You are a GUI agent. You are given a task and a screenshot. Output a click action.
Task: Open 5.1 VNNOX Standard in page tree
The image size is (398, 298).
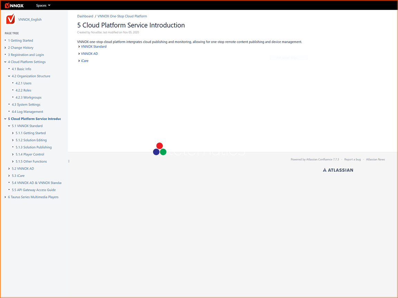coord(27,126)
